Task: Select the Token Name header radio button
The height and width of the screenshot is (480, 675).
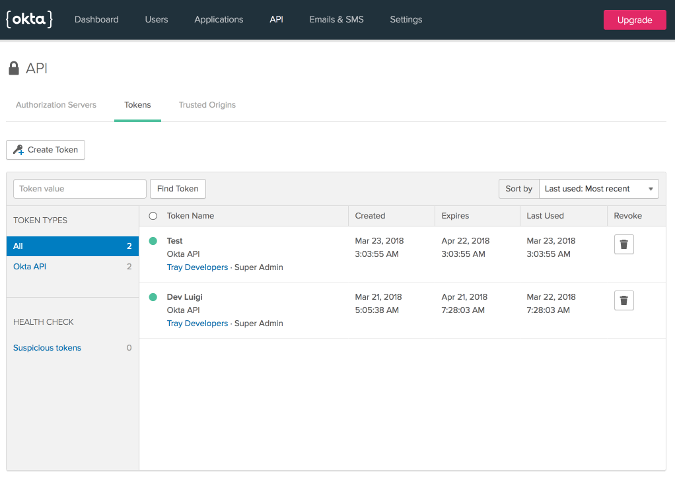Action: (153, 216)
